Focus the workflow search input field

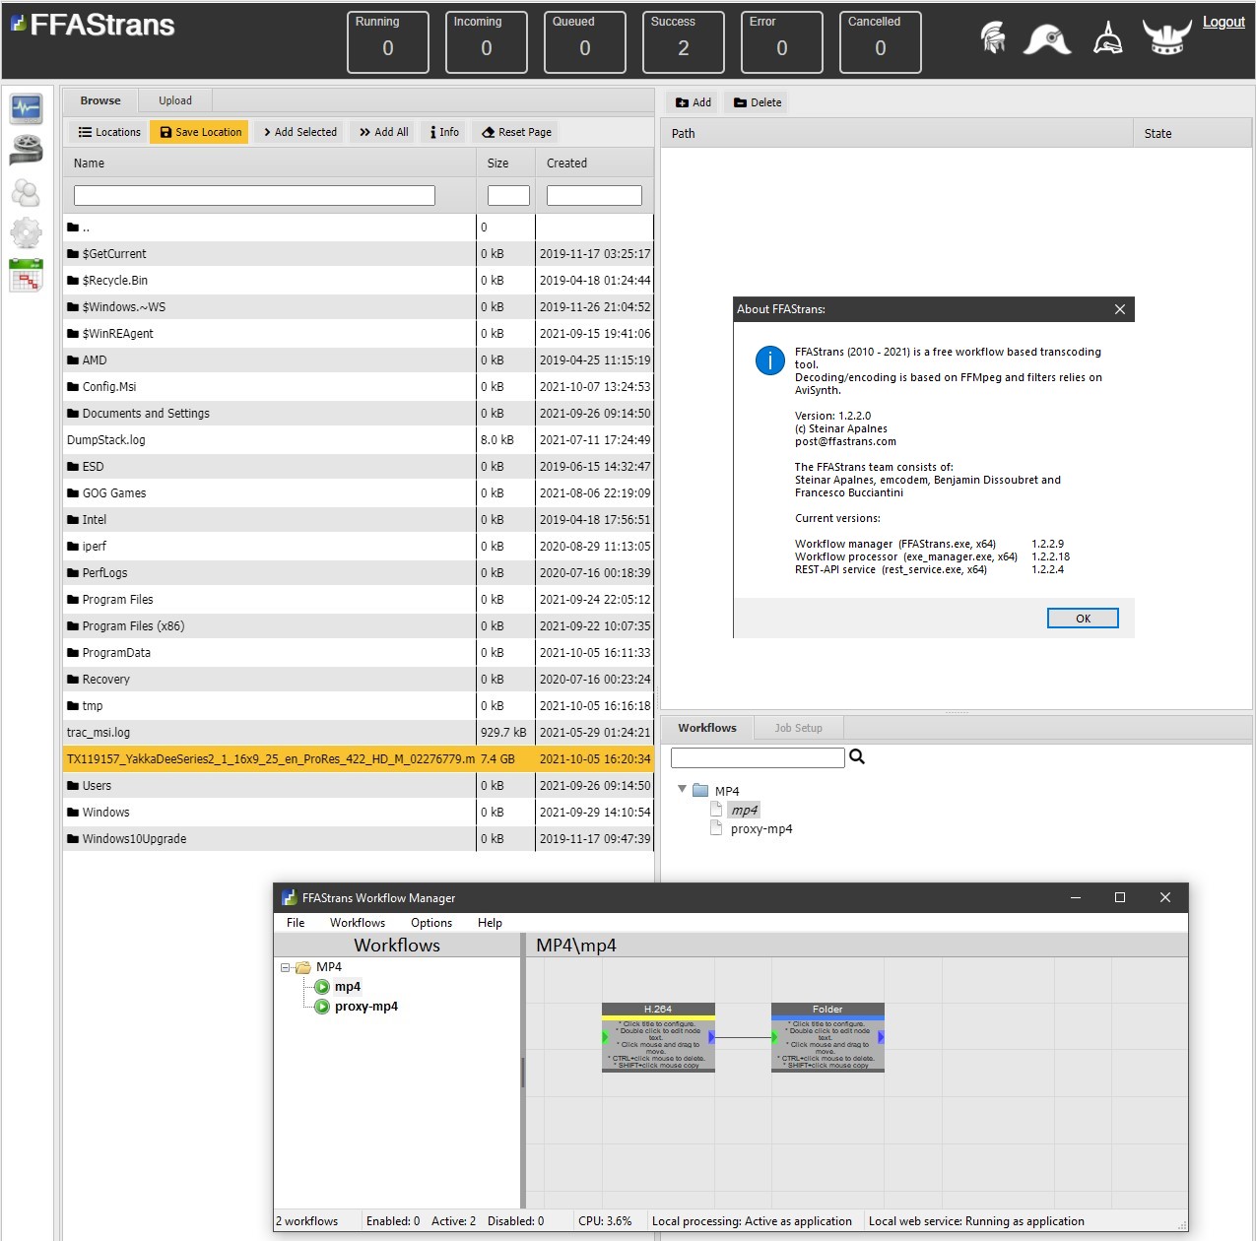[758, 757]
